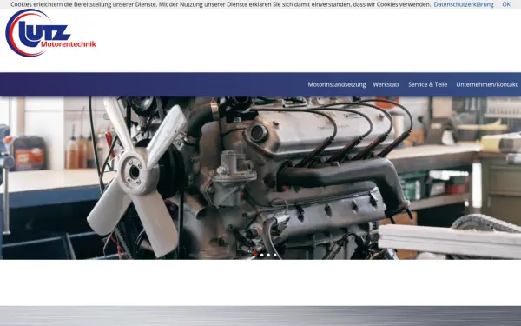Select the third slider dot
This screenshot has height=326, width=521.
coord(268,255)
